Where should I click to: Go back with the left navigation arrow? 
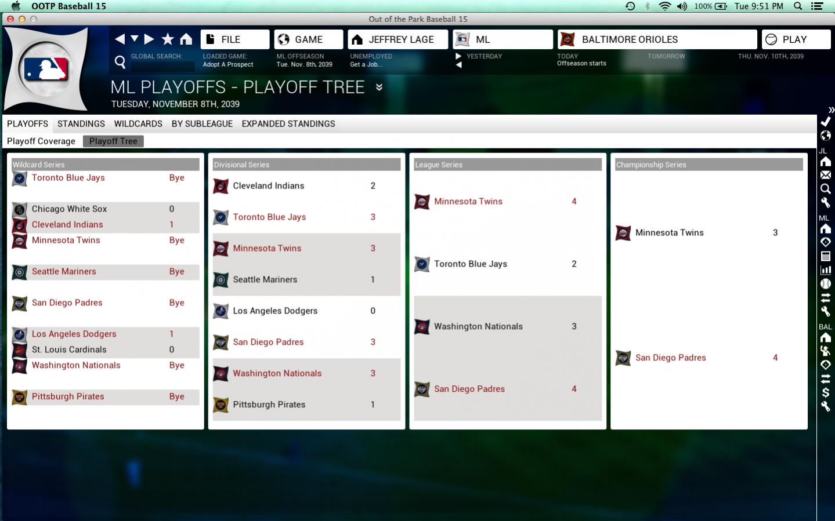[120, 39]
